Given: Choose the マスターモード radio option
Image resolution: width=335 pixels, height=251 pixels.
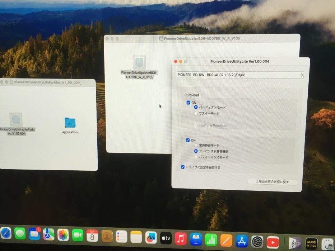Looking at the screenshot, I should pyautogui.click(x=196, y=114).
